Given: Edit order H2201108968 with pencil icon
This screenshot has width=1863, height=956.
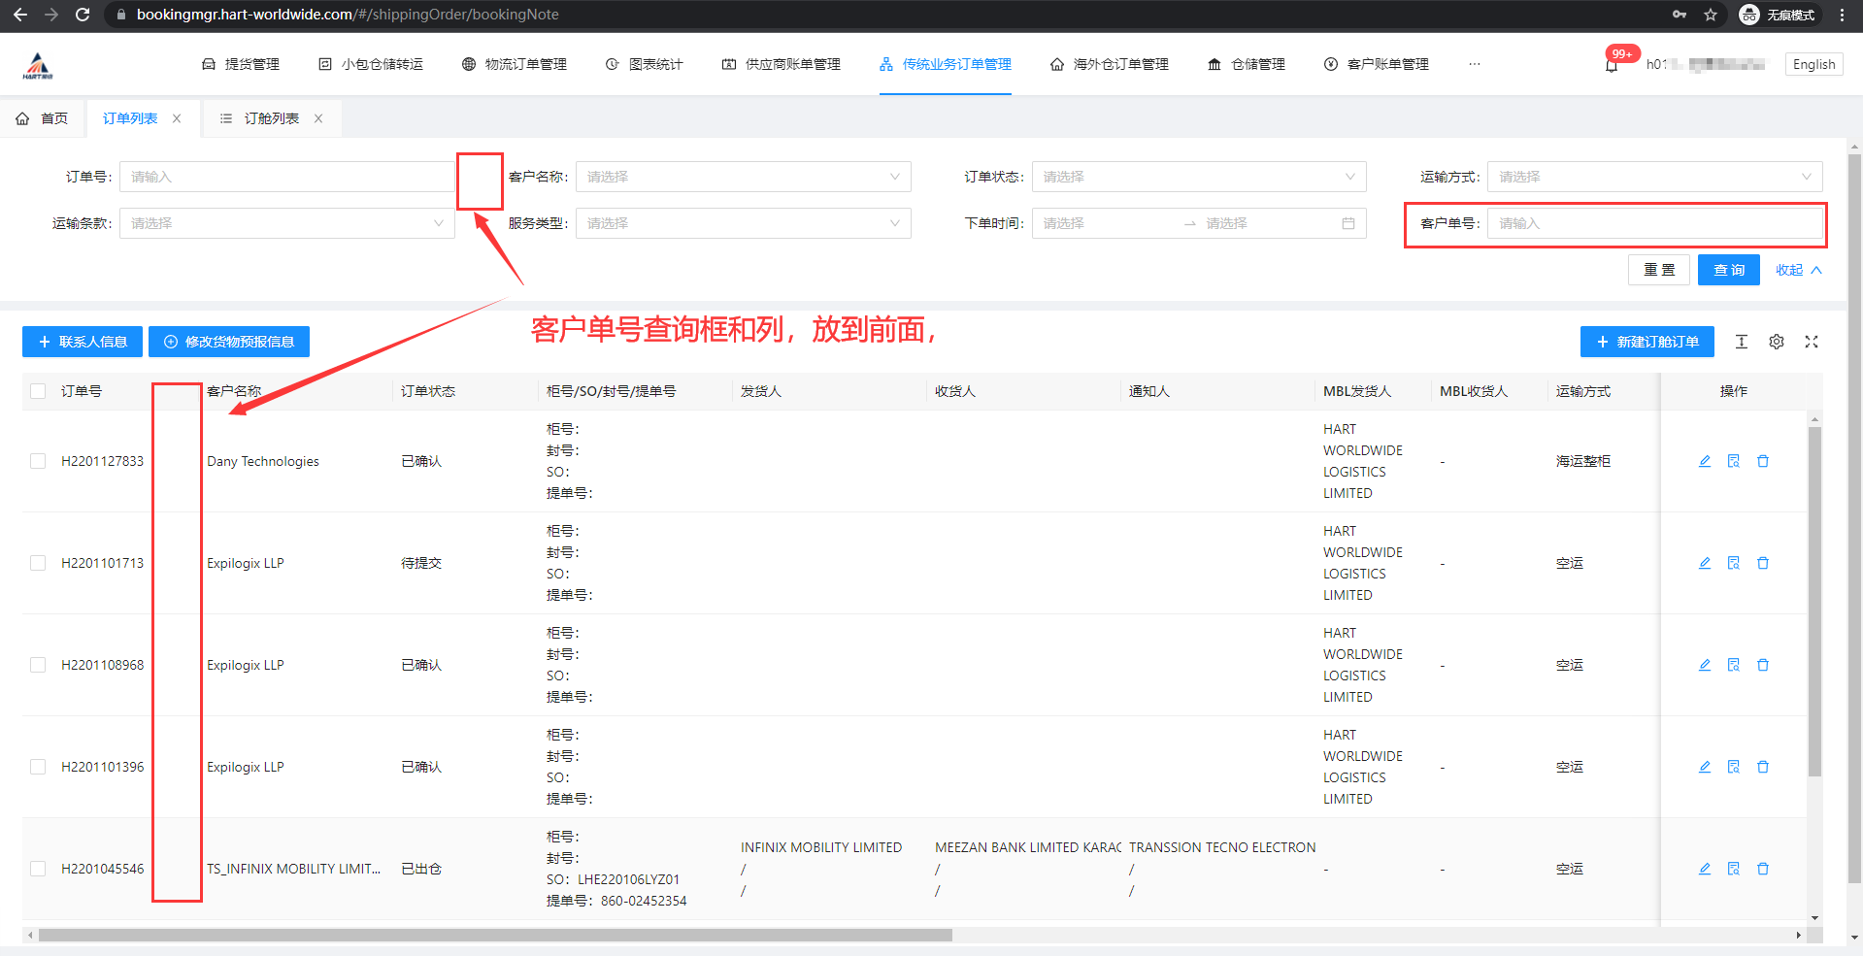Looking at the screenshot, I should tap(1705, 665).
